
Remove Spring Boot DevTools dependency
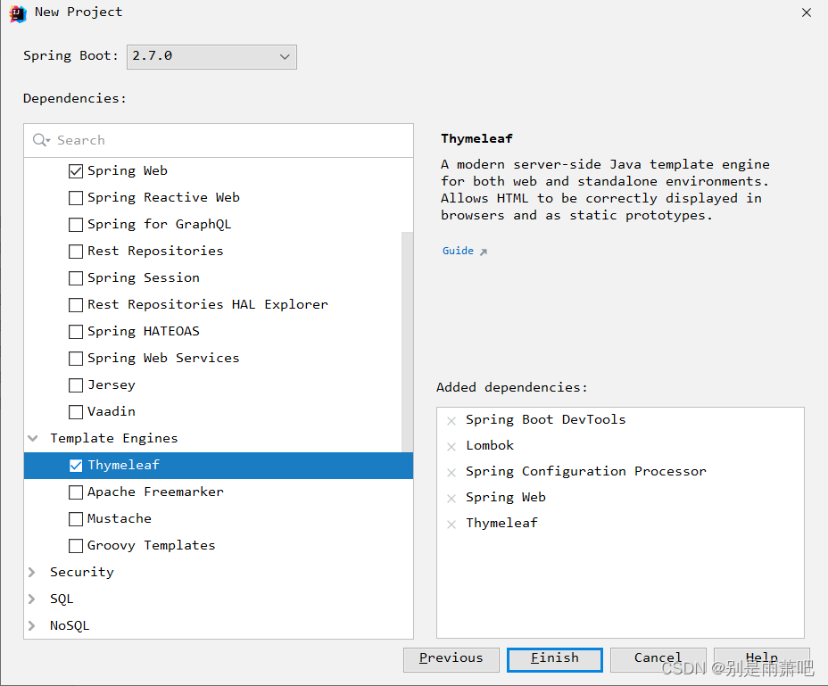coord(451,421)
